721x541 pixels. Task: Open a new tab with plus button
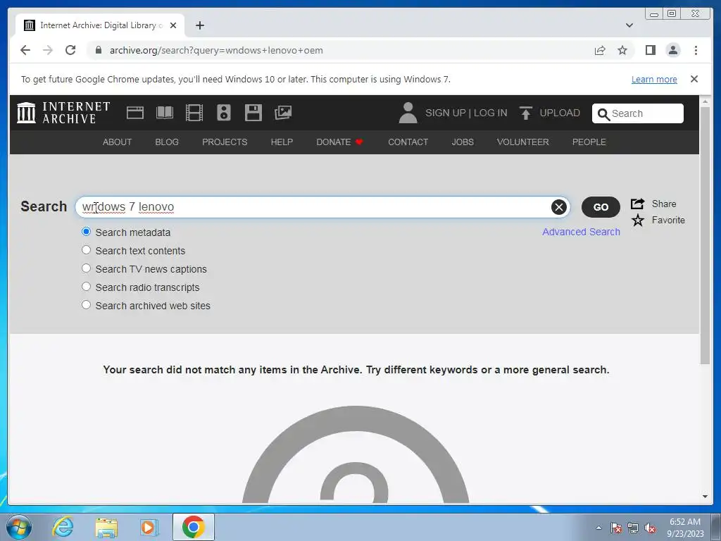click(199, 25)
